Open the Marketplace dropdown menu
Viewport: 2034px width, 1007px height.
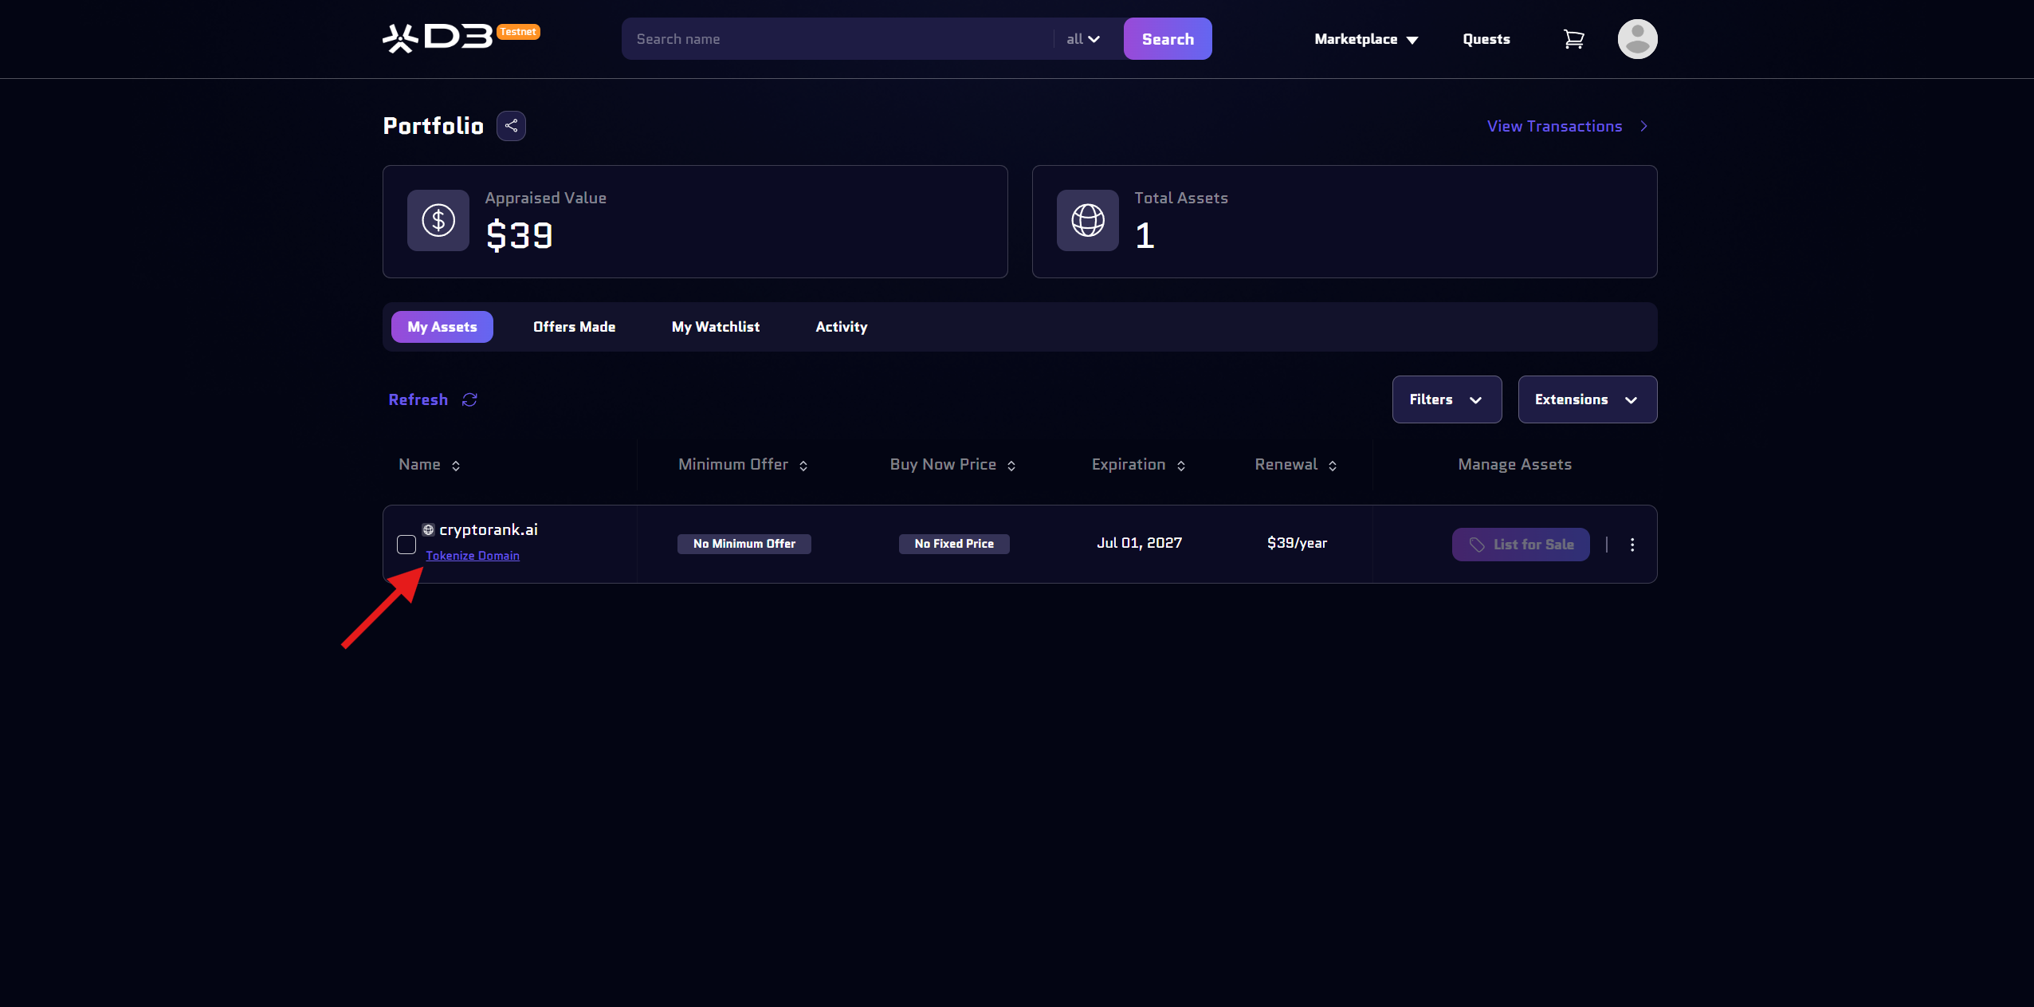pyautogui.click(x=1366, y=39)
